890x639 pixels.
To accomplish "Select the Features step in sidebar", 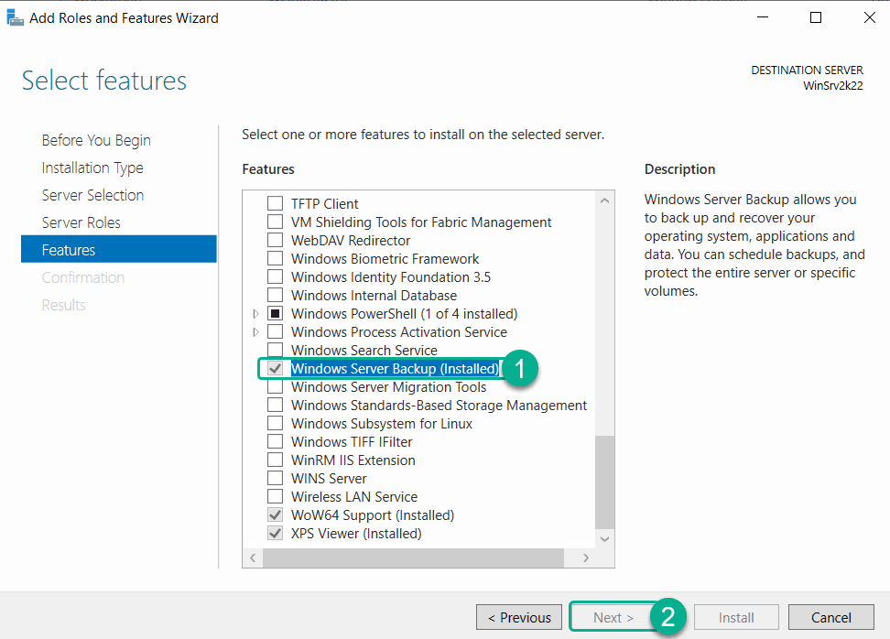I will point(119,249).
